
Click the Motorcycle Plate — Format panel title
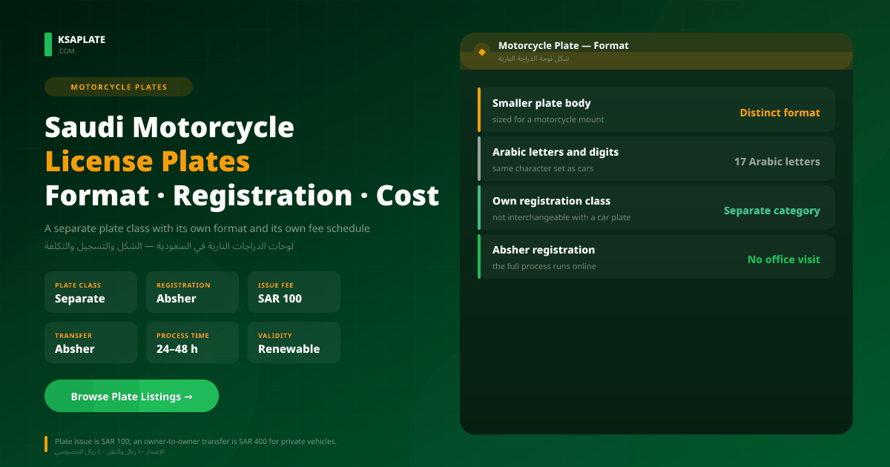click(563, 46)
